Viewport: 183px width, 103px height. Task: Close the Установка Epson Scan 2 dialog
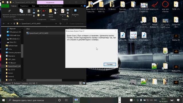coord(116,31)
